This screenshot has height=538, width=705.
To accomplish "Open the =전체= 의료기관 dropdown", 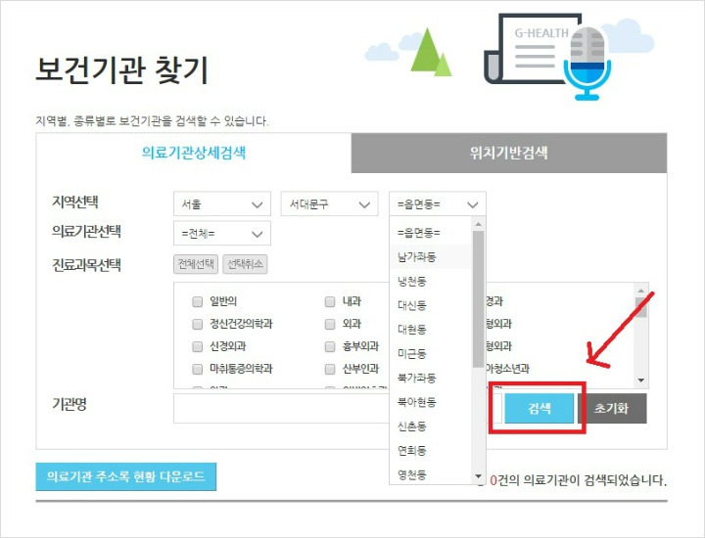I will point(222,234).
